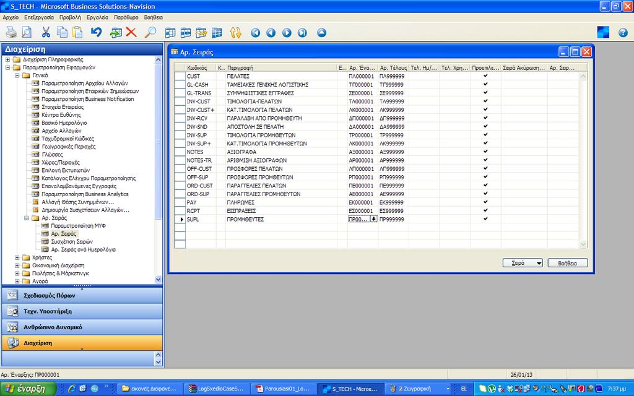Click the Table Filter toolbar icon

point(186,33)
